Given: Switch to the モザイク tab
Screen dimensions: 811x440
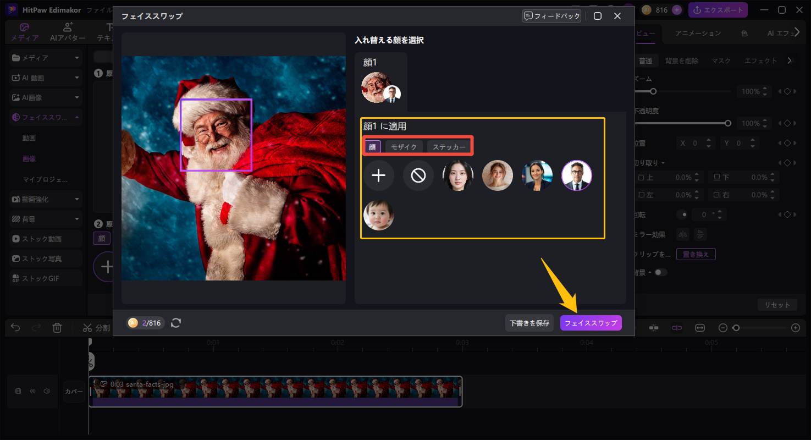Looking at the screenshot, I should 404,147.
